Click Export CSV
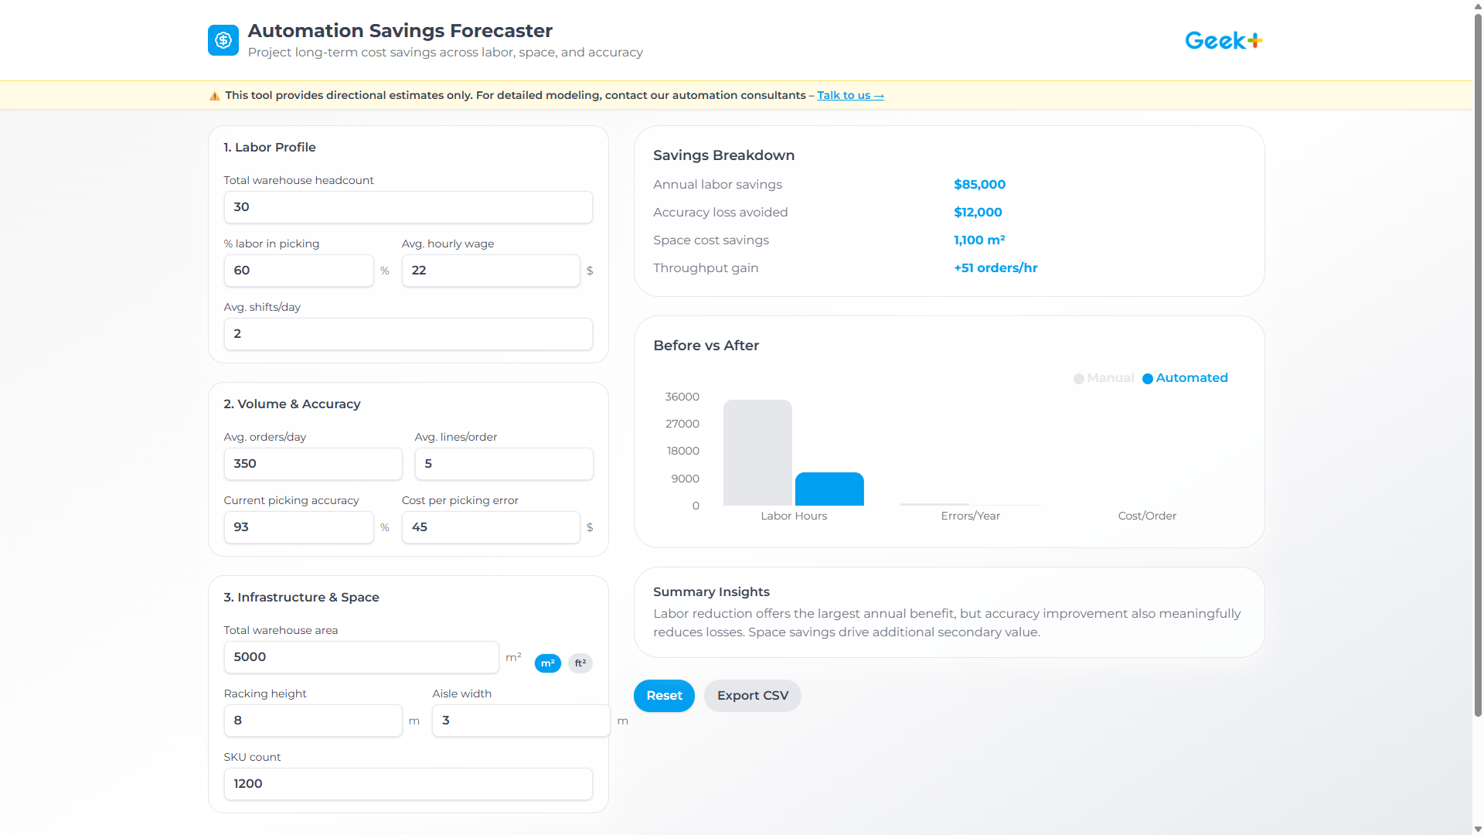Viewport: 1484px width, 835px height. coord(752,696)
